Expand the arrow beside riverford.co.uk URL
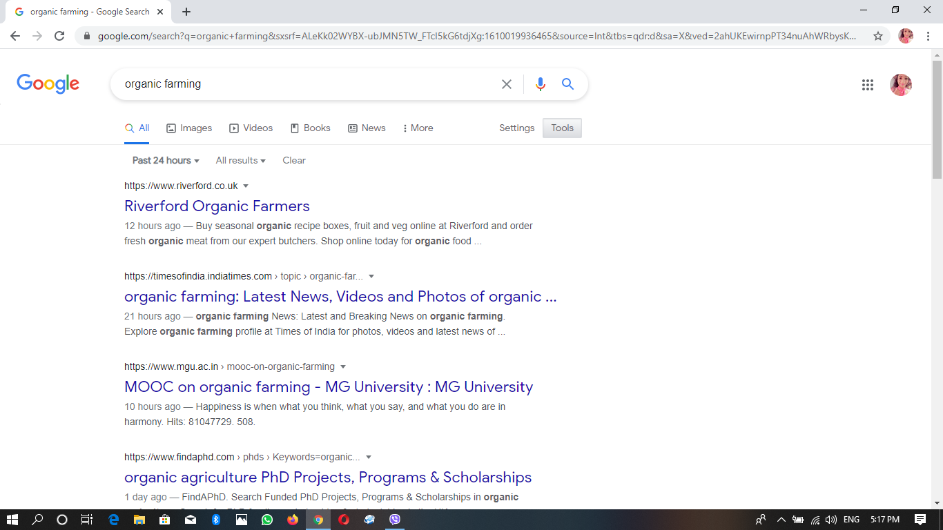The width and height of the screenshot is (943, 530). click(x=246, y=186)
